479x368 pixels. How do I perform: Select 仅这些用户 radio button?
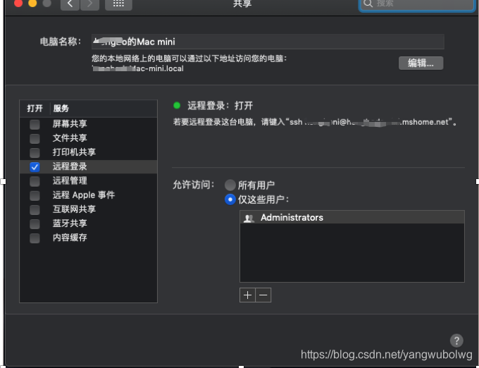pos(230,200)
